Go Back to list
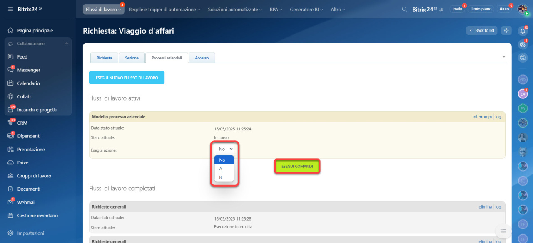The height and width of the screenshot is (243, 533). pyautogui.click(x=482, y=30)
